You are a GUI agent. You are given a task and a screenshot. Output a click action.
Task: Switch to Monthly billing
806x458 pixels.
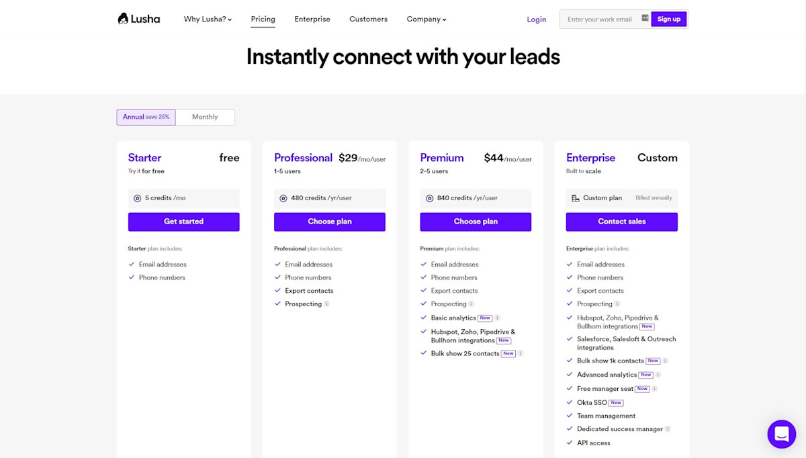(205, 117)
